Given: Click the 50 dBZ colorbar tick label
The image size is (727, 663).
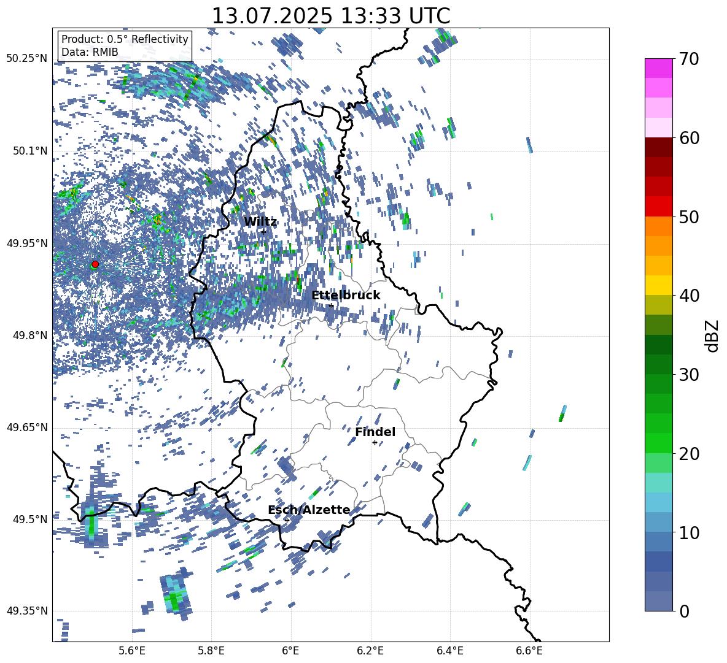Looking at the screenshot, I should click(689, 217).
